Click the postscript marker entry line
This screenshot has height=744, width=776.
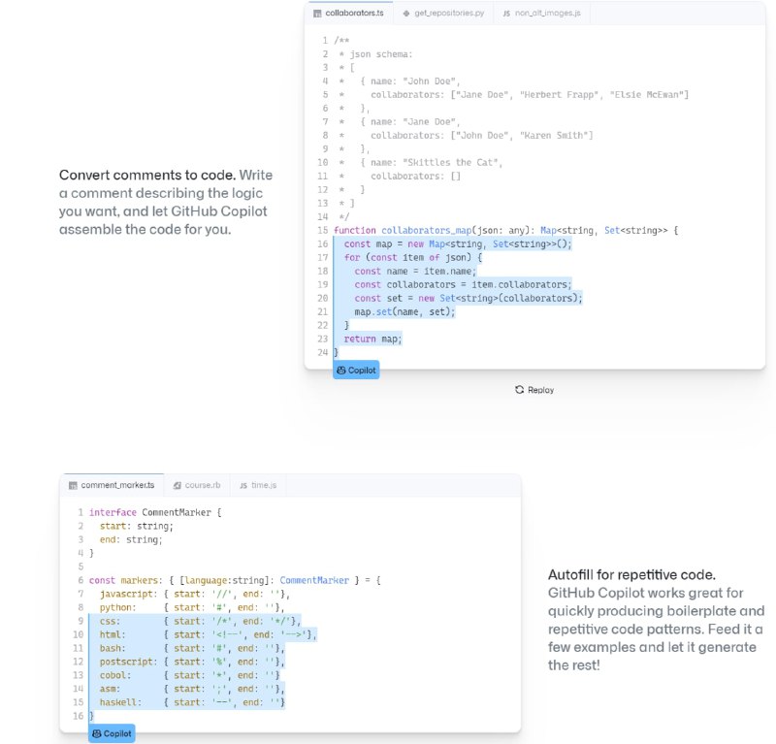tap(191, 662)
